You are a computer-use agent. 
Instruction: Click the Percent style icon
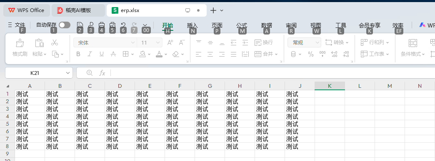coord(311,54)
